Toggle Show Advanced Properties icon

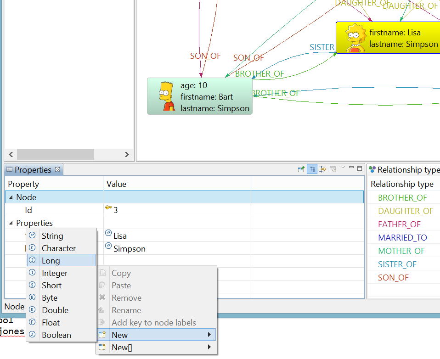322,169
